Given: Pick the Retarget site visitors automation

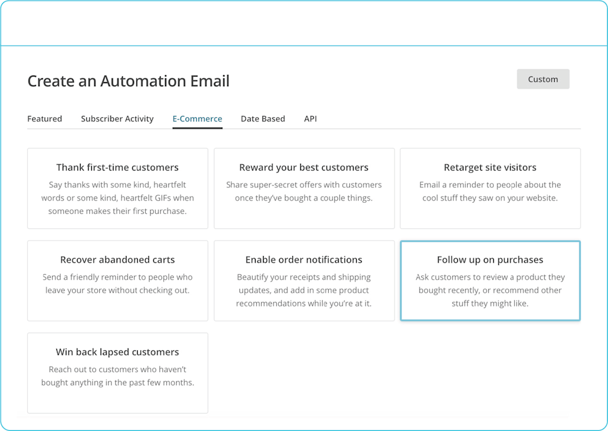Looking at the screenshot, I should tap(490, 167).
